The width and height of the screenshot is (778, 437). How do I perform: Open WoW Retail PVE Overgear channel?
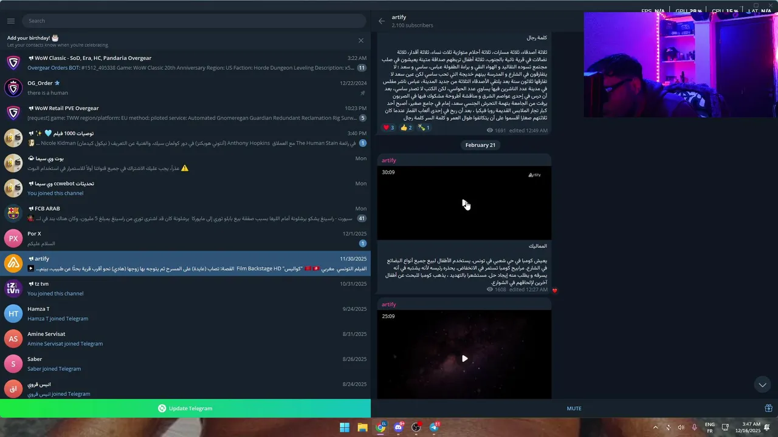pos(185,113)
